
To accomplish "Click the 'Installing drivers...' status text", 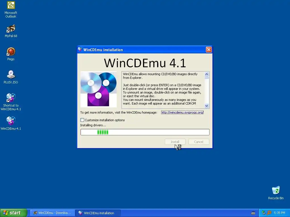I will tap(93, 125).
